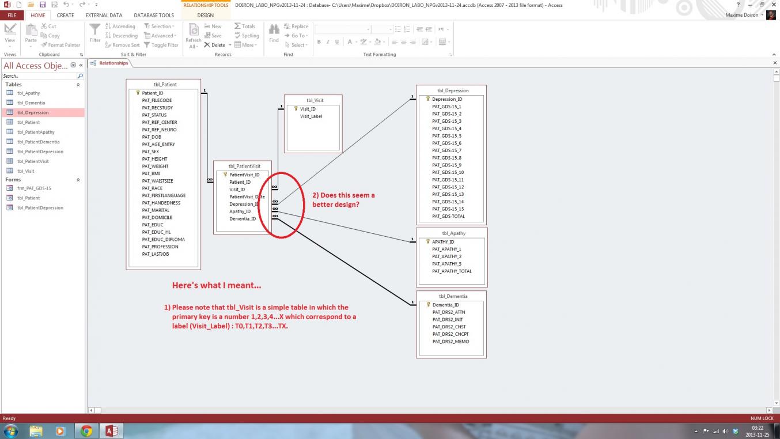Viewport: 780px width, 439px height.
Task: Click the Windows Start button
Action: tap(11, 431)
